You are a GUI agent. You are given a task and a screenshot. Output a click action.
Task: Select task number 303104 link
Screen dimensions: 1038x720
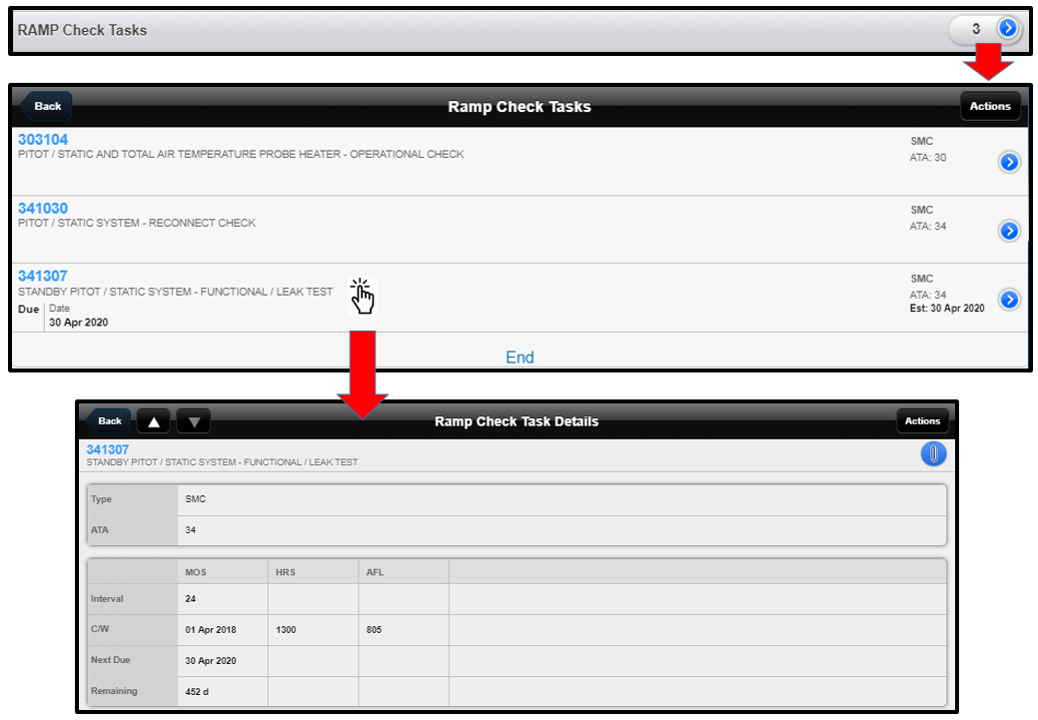click(x=43, y=140)
